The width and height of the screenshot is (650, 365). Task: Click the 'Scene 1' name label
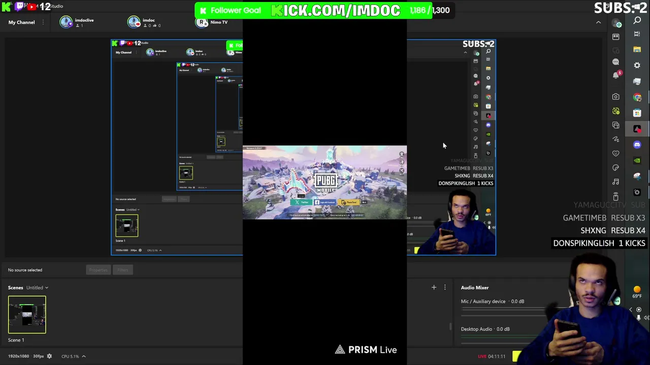click(16, 340)
